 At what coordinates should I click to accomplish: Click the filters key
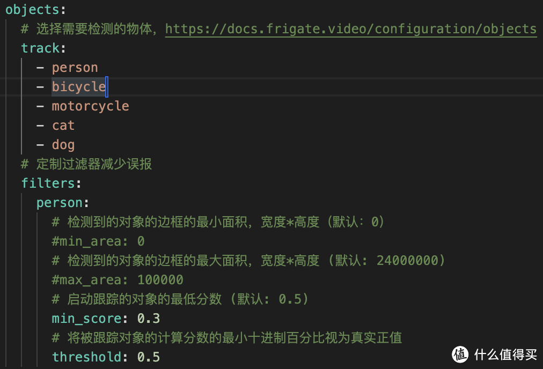[x=48, y=183]
